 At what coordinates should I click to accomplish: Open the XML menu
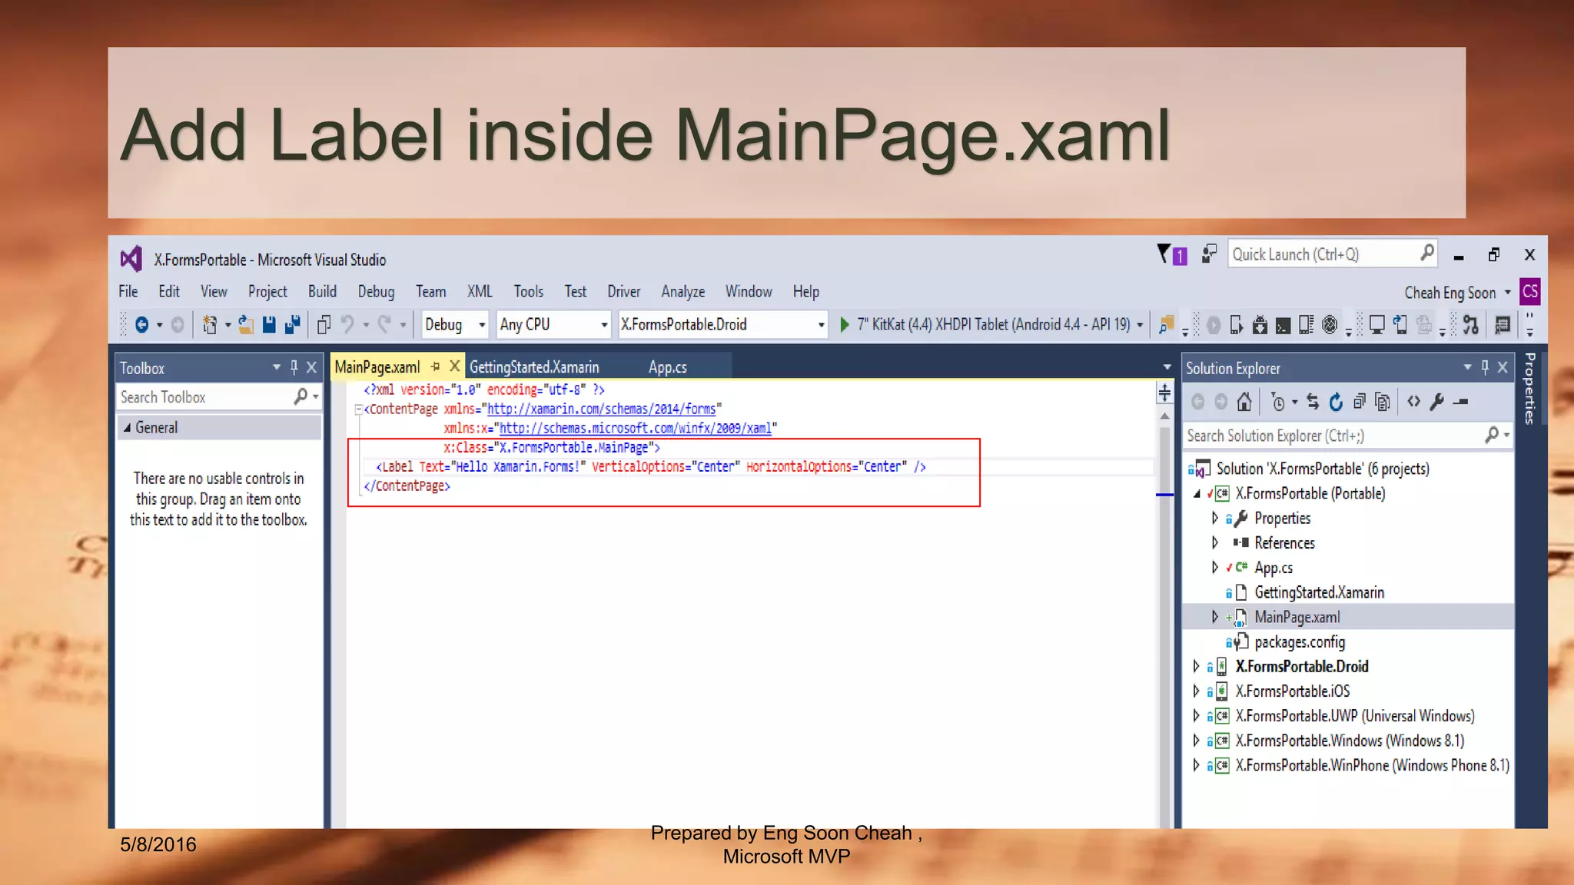(480, 292)
